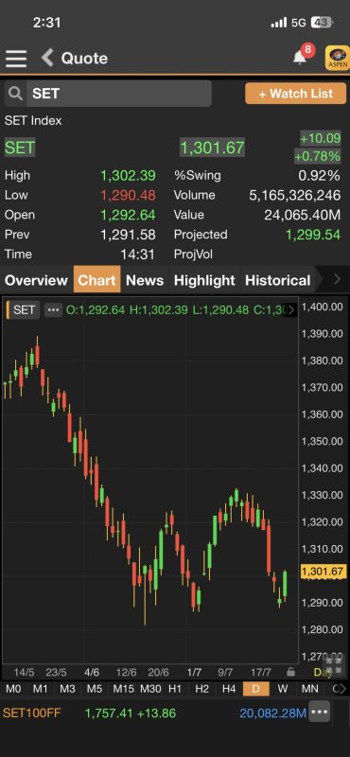
Task: Open SET100FF row options ellipsis
Action: point(320,713)
